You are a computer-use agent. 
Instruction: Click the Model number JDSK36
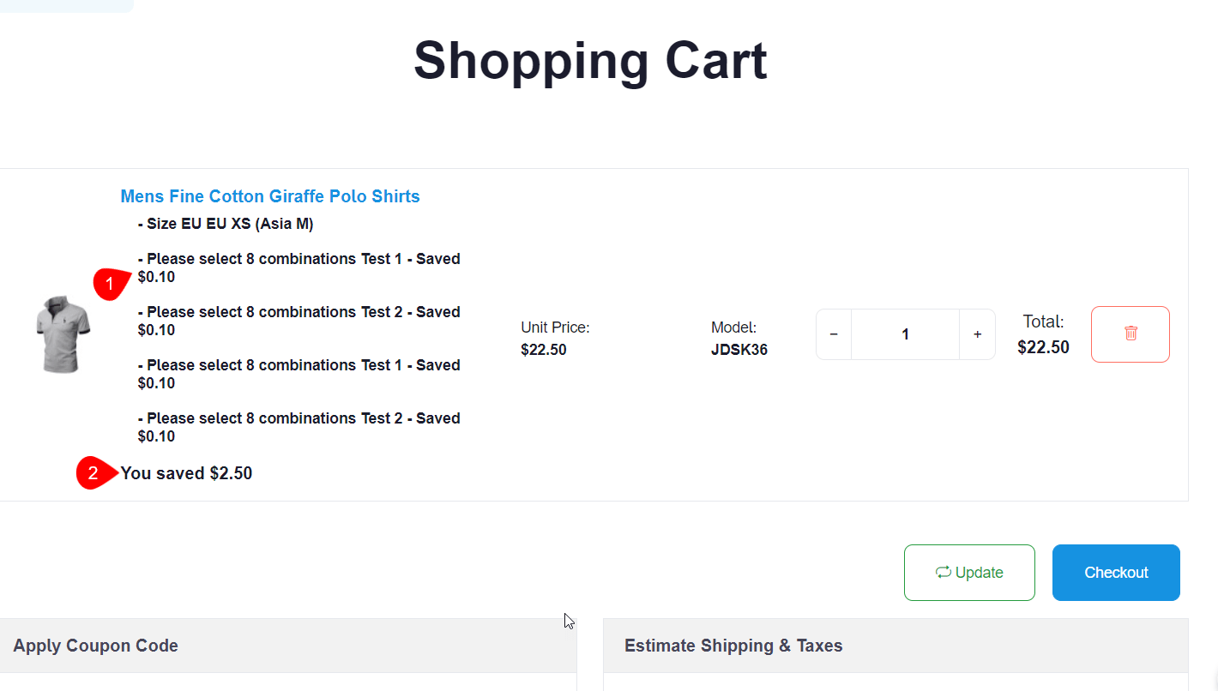739,350
